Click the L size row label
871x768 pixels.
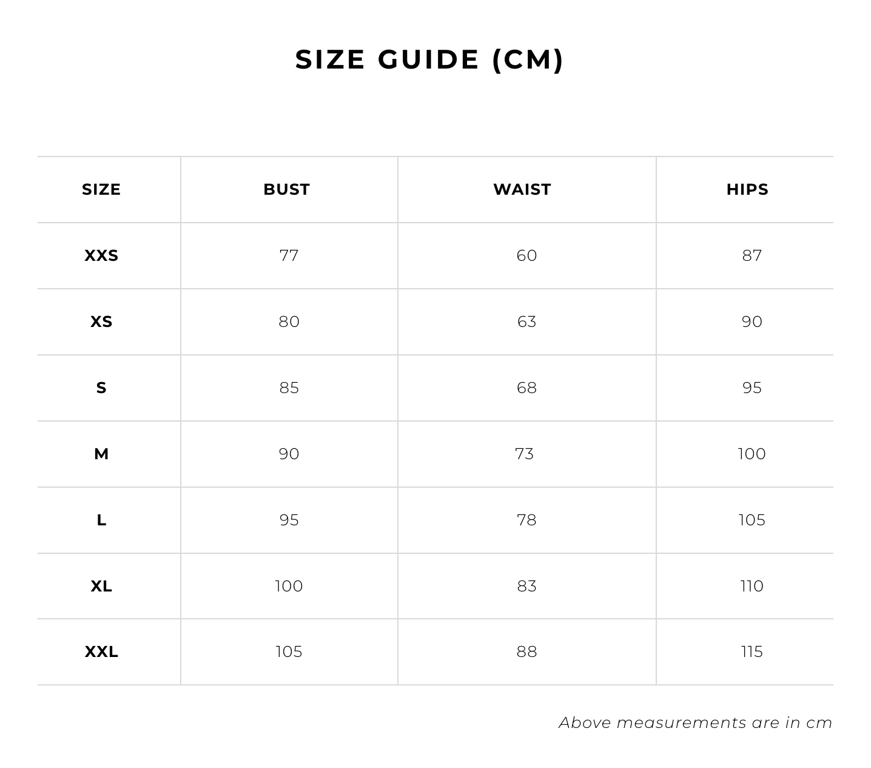[101, 520]
